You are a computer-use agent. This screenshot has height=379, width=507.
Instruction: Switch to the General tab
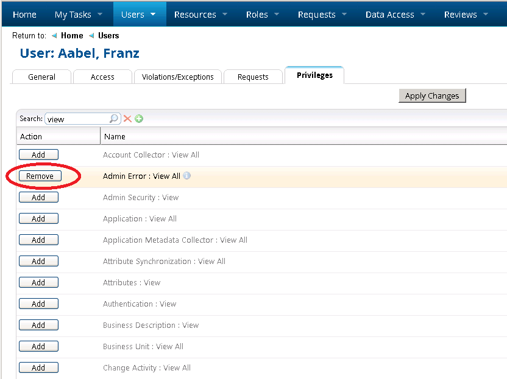[41, 77]
